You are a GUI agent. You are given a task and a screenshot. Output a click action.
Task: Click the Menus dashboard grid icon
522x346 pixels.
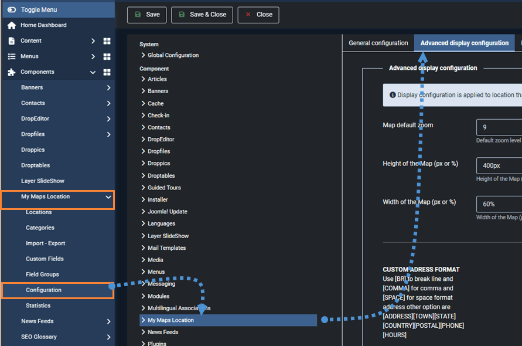(107, 57)
